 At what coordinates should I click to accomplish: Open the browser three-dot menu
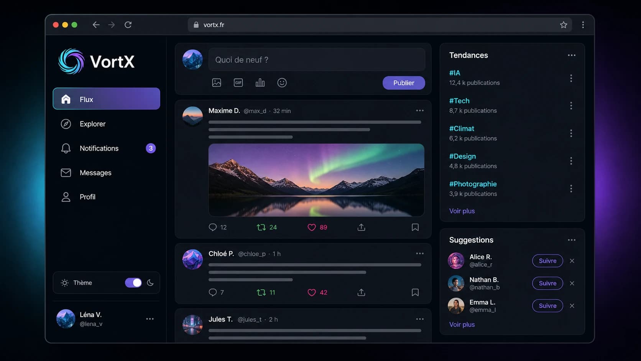[583, 25]
